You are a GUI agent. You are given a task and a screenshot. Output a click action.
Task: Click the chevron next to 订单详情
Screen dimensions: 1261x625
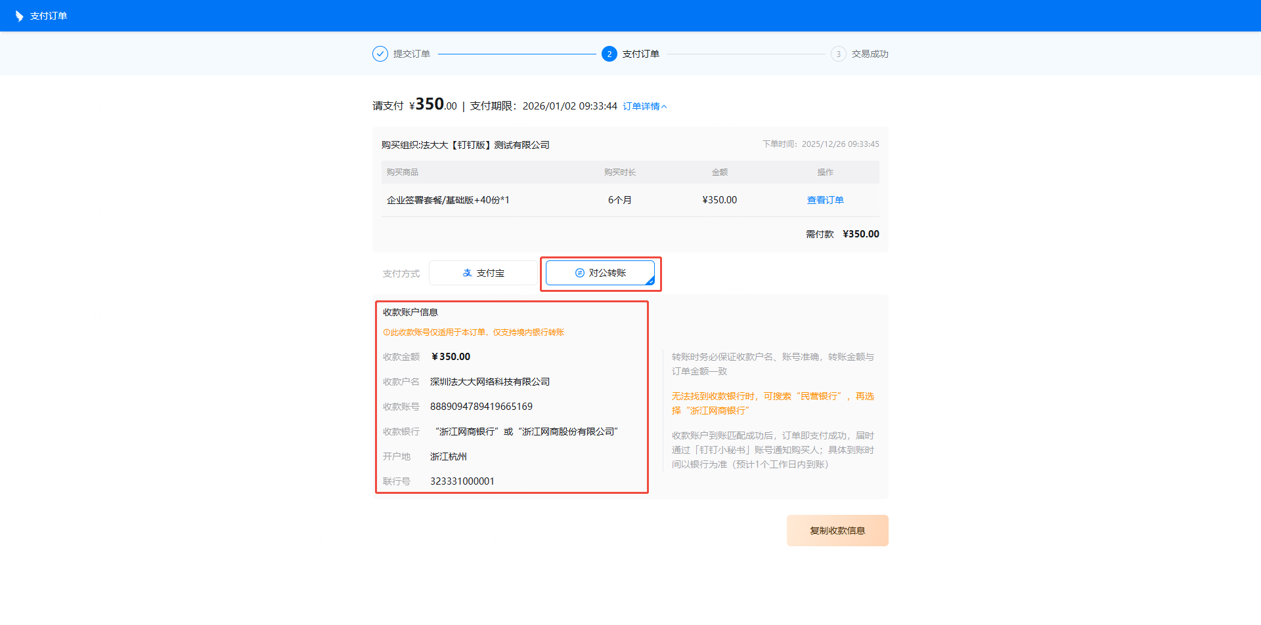[664, 106]
